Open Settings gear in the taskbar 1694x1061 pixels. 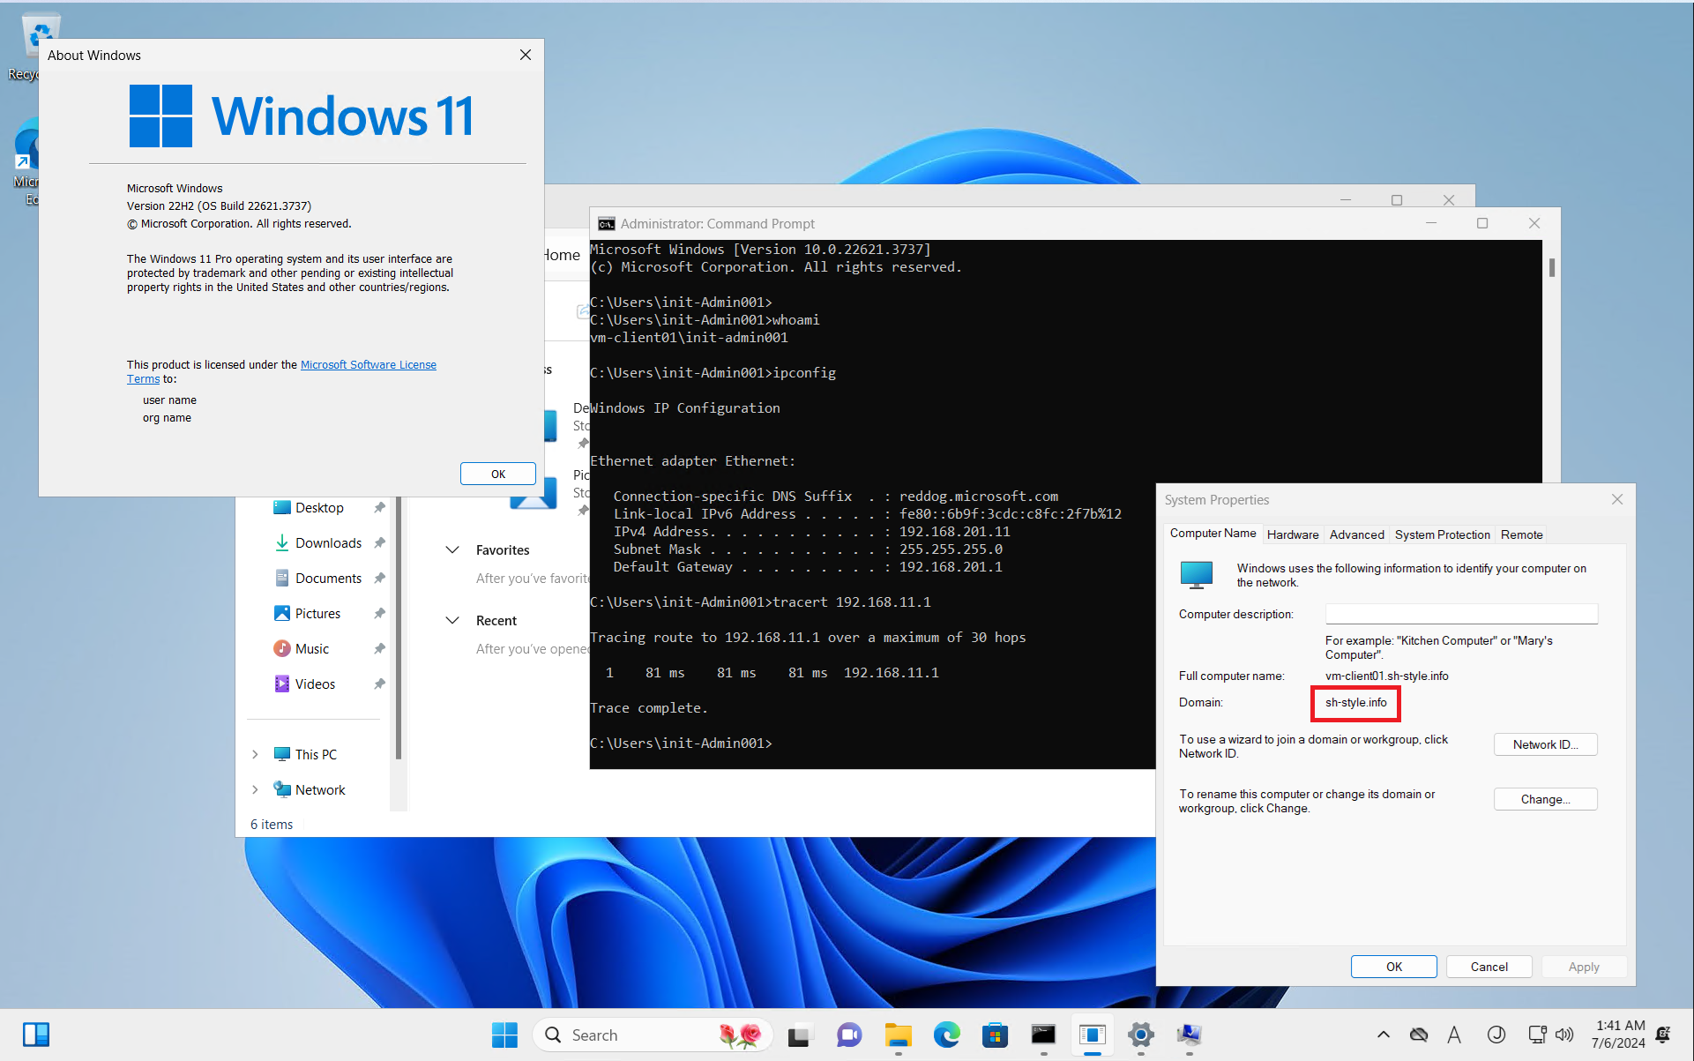click(x=1140, y=1035)
